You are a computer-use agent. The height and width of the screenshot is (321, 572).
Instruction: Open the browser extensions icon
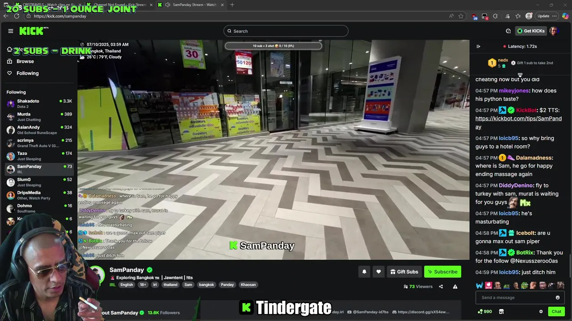(x=495, y=16)
